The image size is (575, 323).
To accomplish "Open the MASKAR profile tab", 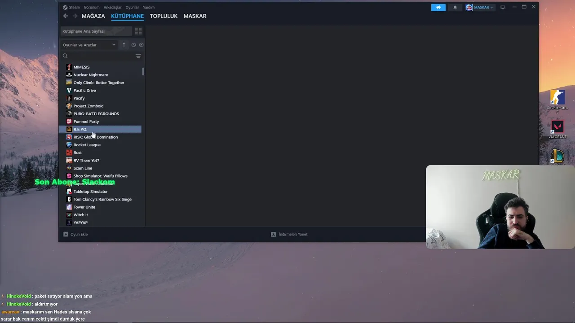I will [195, 16].
